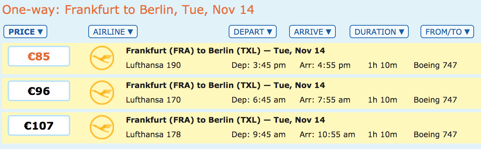This screenshot has height=149, width=481.
Task: Sort results by PRICE
Action: pyautogui.click(x=25, y=32)
